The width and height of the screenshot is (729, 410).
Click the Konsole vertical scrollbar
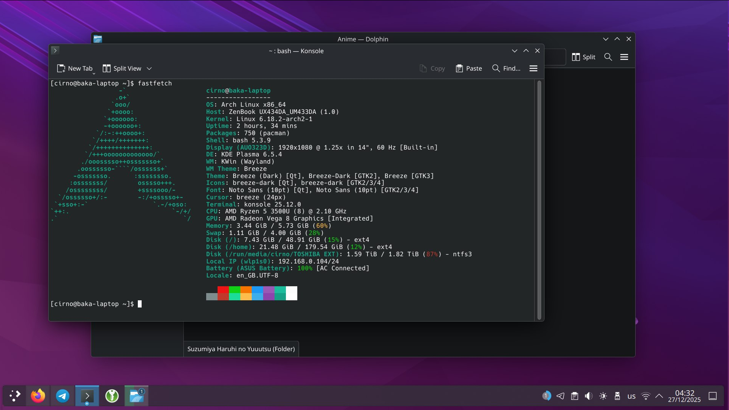point(539,200)
